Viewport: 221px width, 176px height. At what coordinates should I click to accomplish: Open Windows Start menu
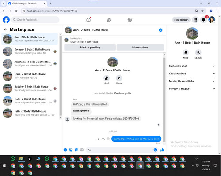coord(4,165)
